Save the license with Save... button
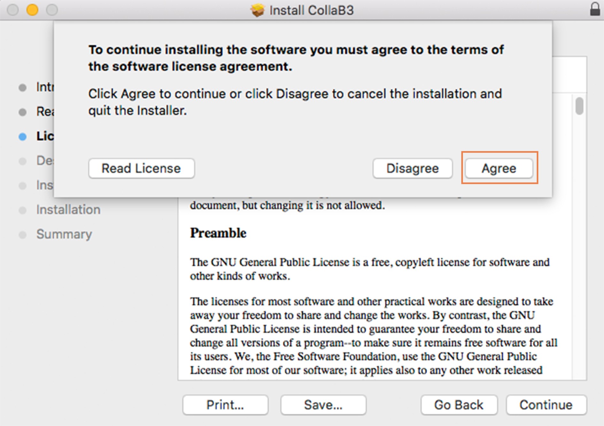Viewport: 604px width, 426px height. (323, 405)
